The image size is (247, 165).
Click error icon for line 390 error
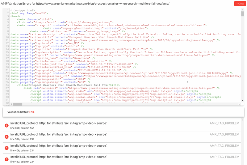6,125
